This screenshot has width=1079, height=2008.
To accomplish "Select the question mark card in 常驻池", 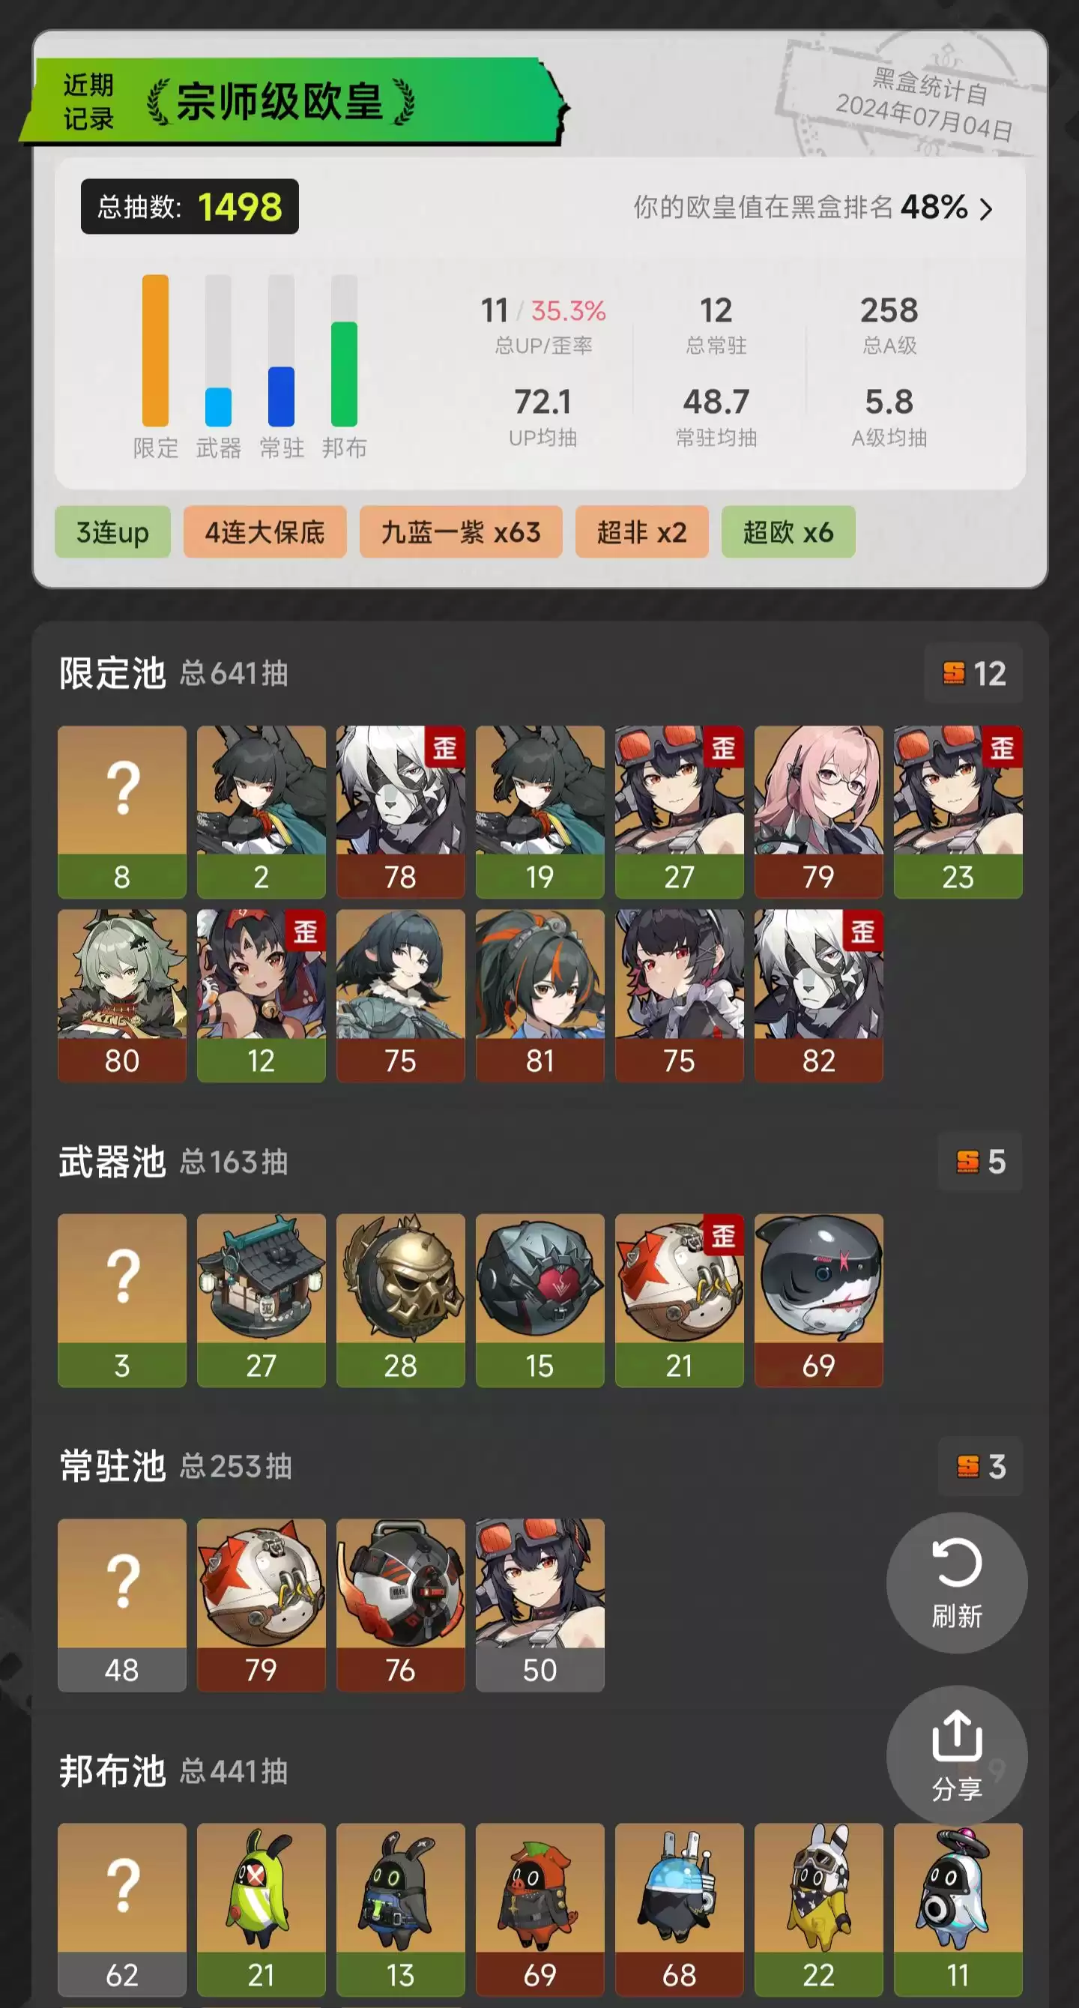I will coord(121,1604).
